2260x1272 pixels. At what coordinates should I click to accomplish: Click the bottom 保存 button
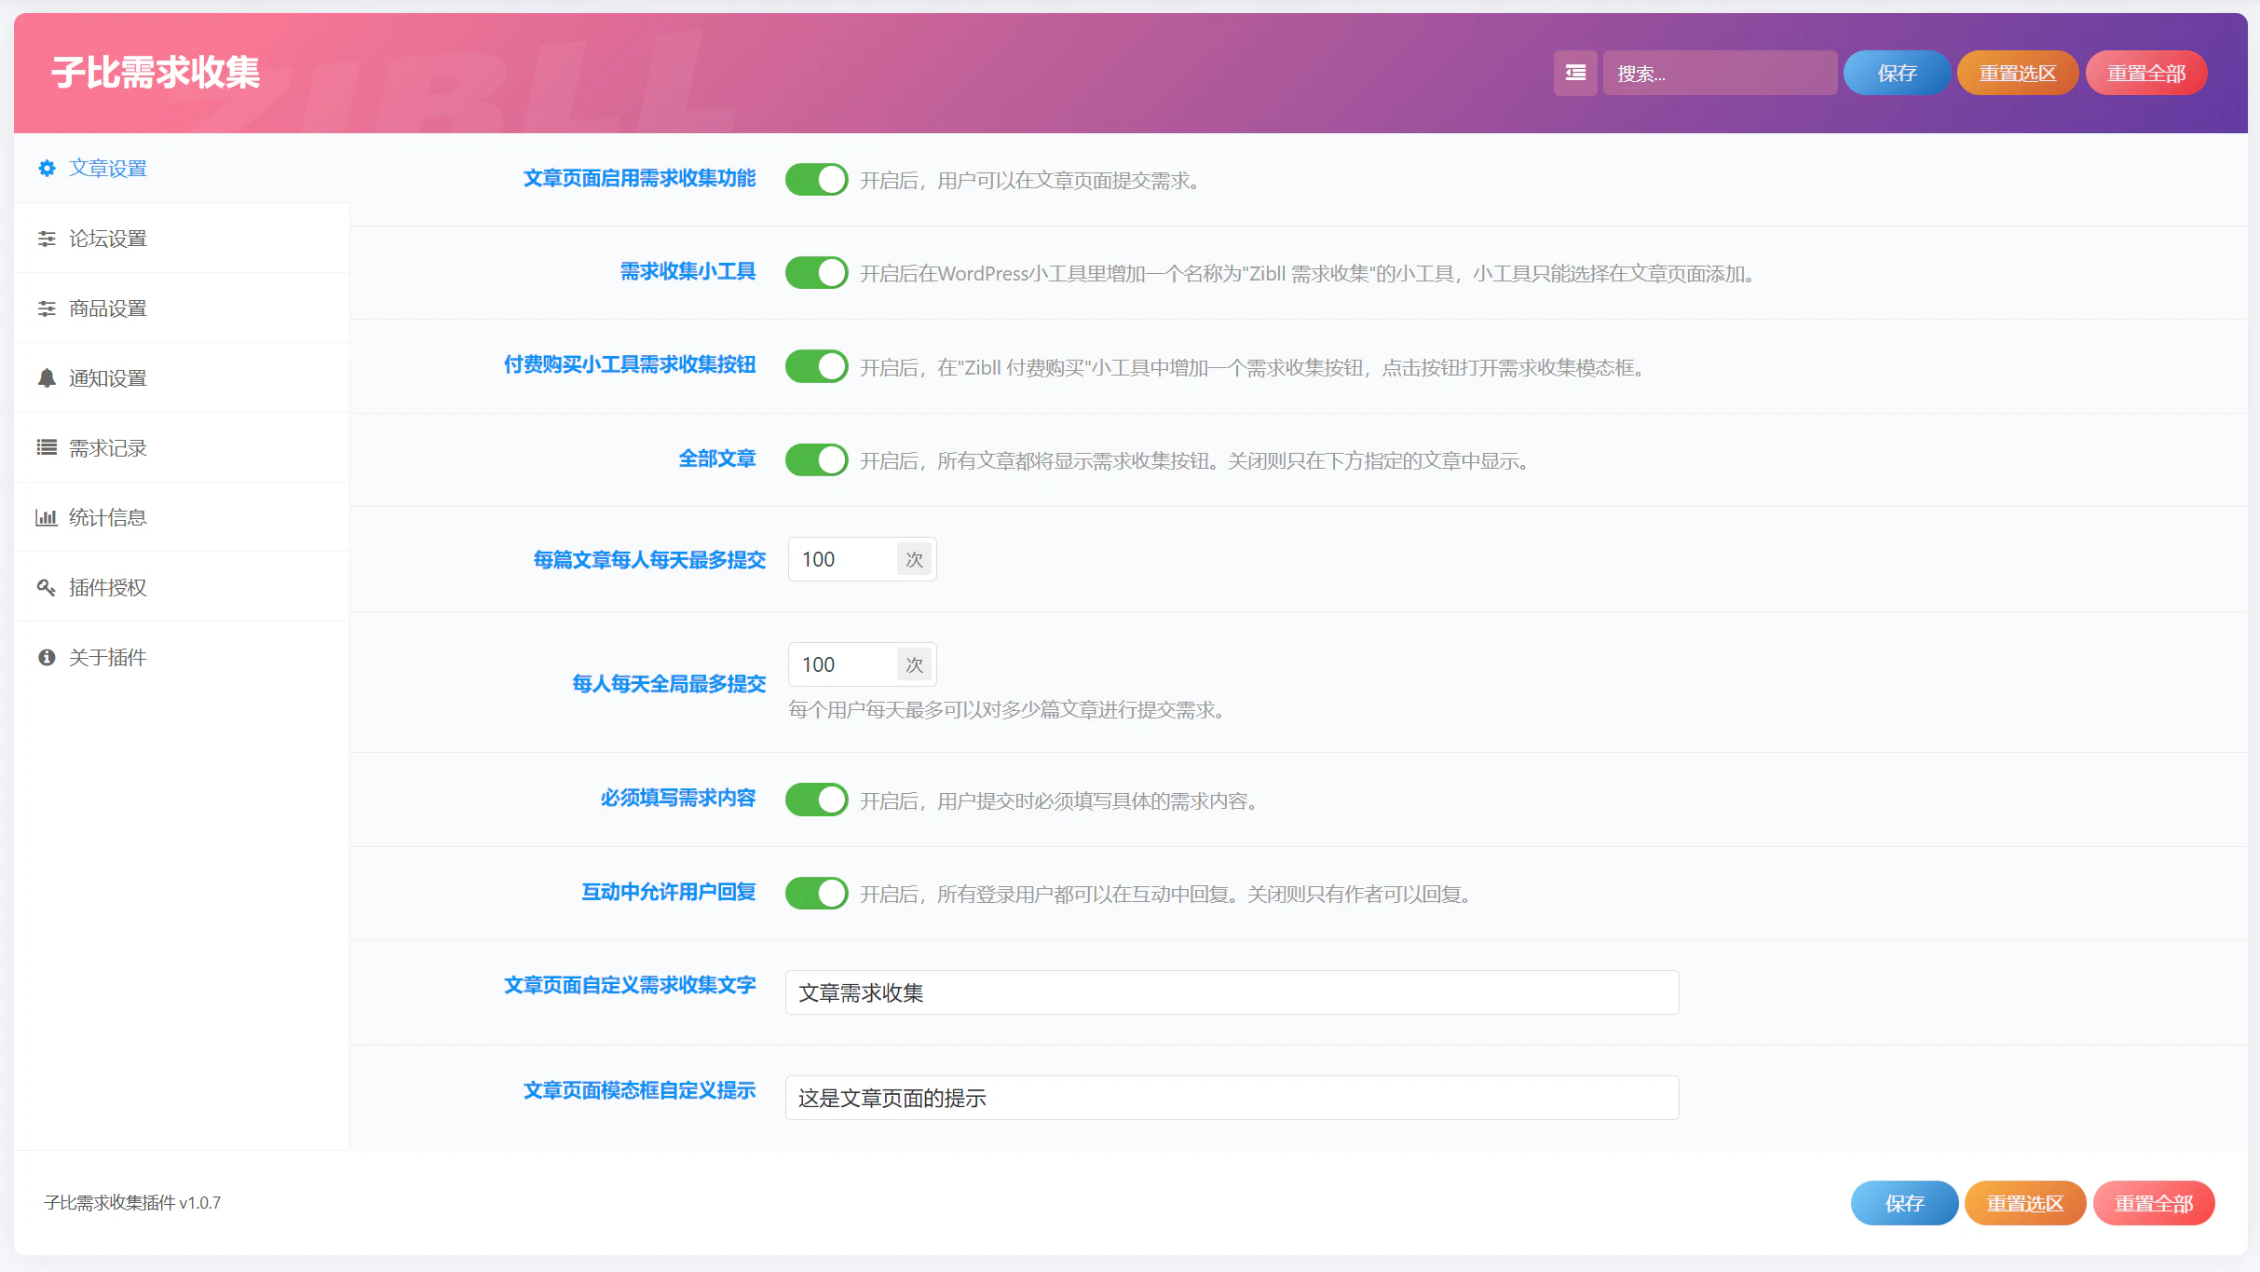(x=1904, y=1203)
